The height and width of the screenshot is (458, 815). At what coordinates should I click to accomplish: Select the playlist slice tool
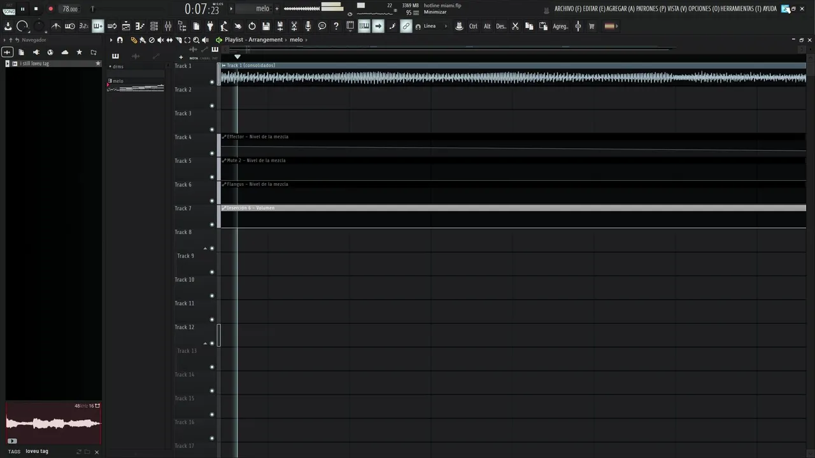(178, 40)
